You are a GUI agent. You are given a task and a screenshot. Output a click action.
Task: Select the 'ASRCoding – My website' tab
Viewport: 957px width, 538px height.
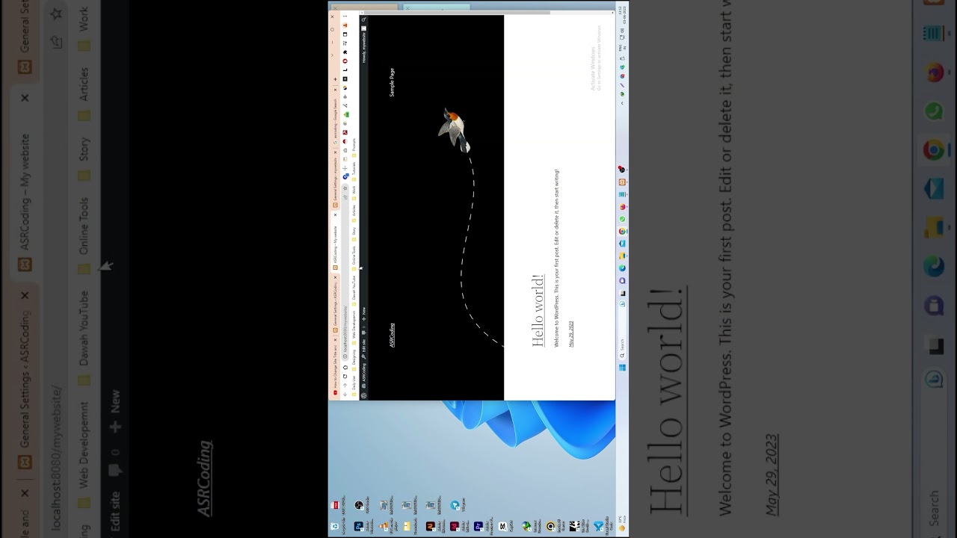[335, 241]
